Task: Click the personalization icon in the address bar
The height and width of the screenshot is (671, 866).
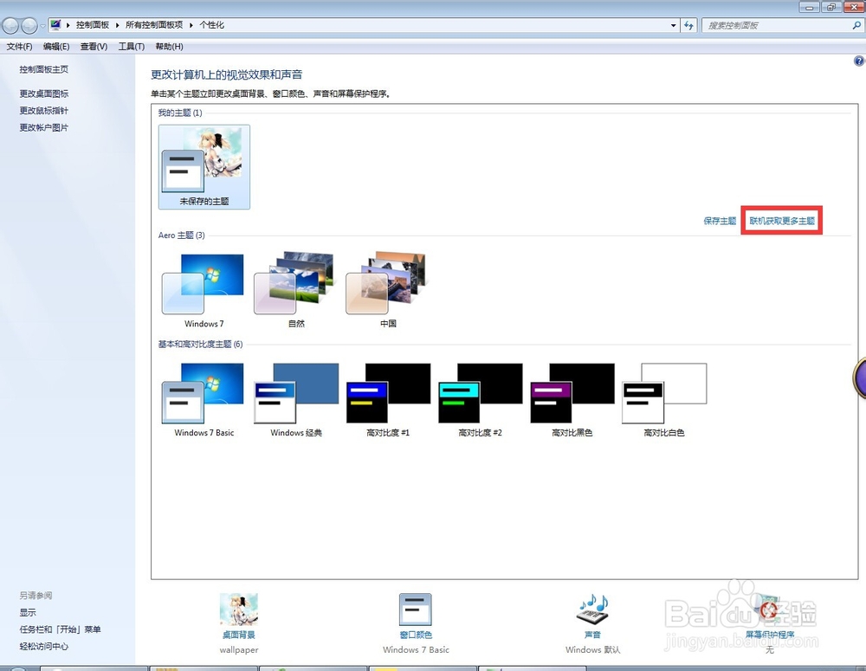Action: [55, 25]
